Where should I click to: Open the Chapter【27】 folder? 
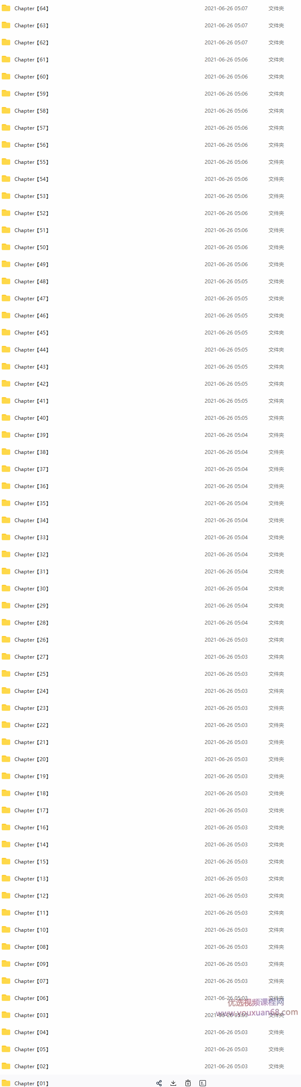click(31, 657)
